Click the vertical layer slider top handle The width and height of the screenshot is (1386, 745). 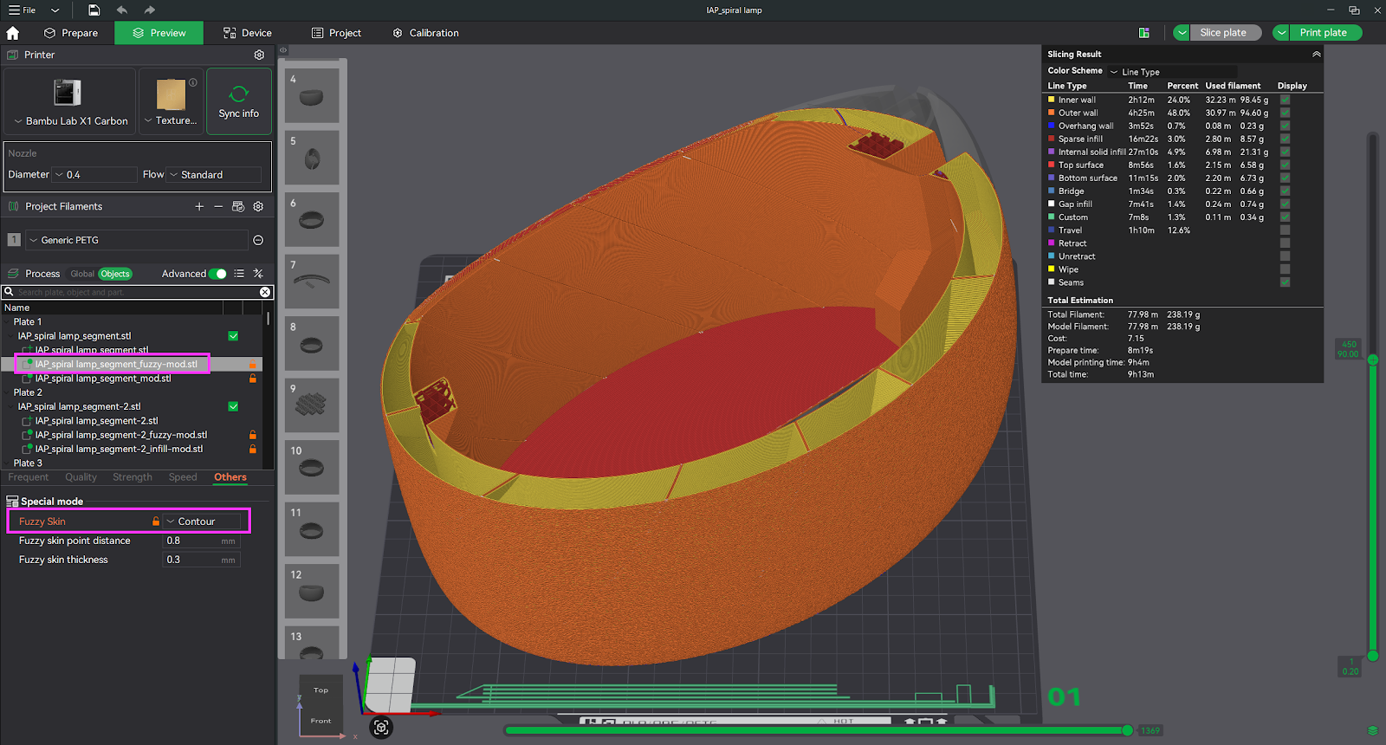coord(1373,360)
